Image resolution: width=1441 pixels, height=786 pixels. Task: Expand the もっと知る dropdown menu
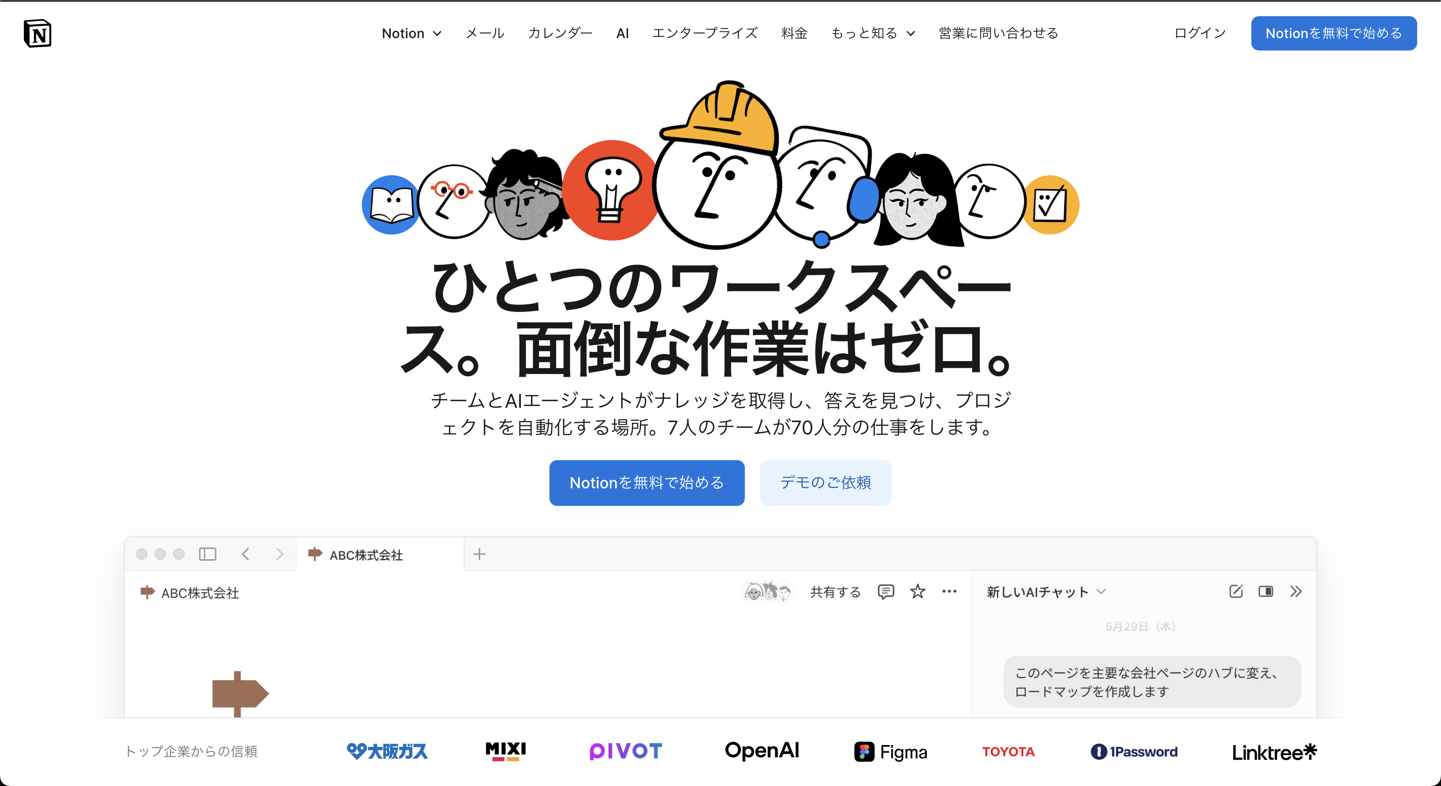[x=873, y=33]
